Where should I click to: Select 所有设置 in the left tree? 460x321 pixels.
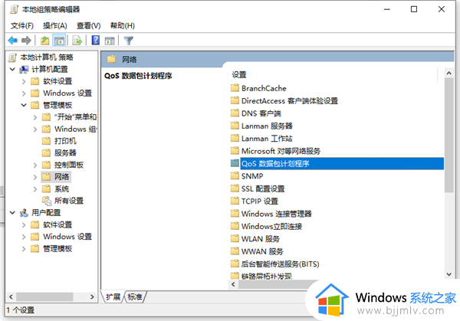(69, 201)
